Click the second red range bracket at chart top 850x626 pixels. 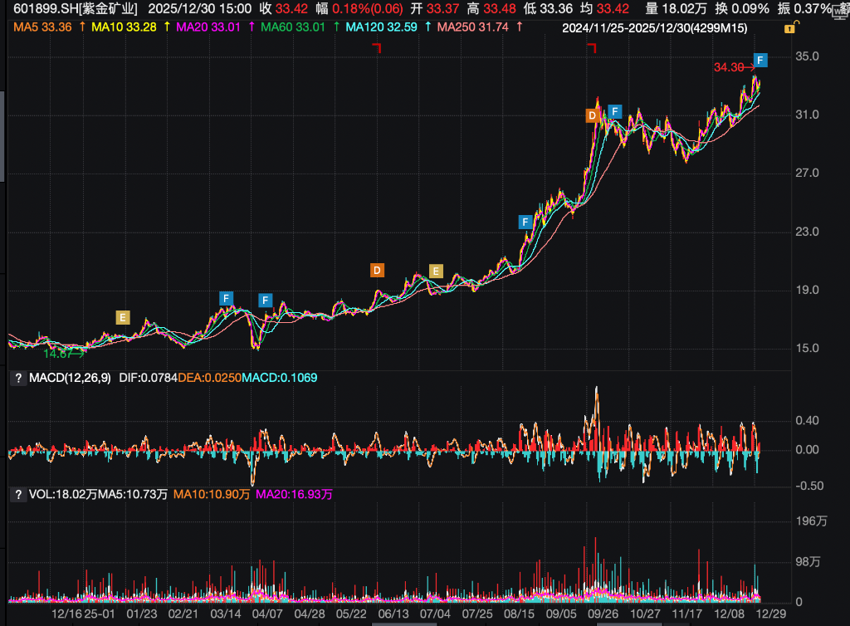coord(591,48)
